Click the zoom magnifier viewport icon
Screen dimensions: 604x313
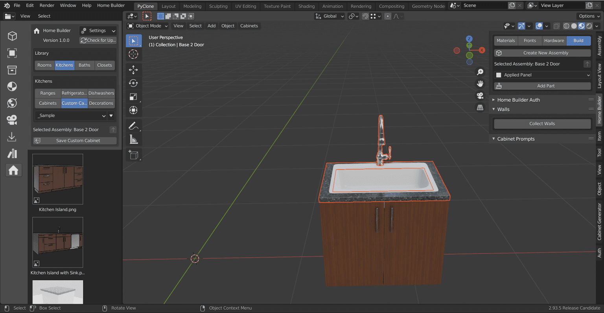[x=480, y=72]
